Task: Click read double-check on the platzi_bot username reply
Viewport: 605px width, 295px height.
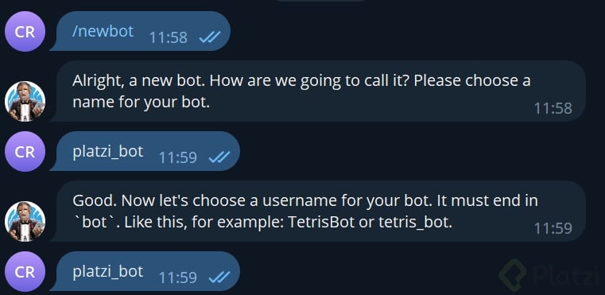Action: point(219,278)
